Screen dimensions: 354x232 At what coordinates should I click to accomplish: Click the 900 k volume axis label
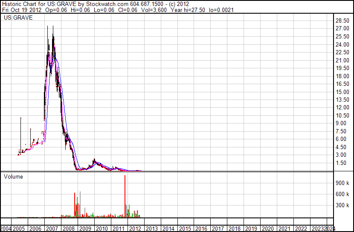(342, 183)
